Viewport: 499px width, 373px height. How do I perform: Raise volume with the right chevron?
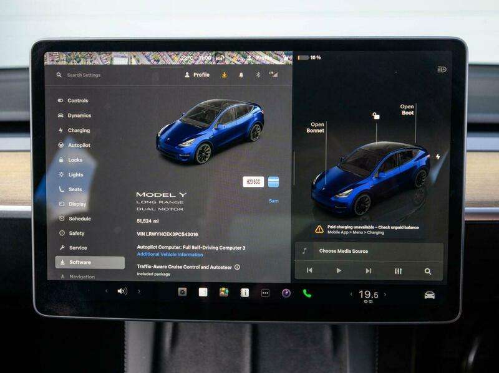click(x=139, y=291)
